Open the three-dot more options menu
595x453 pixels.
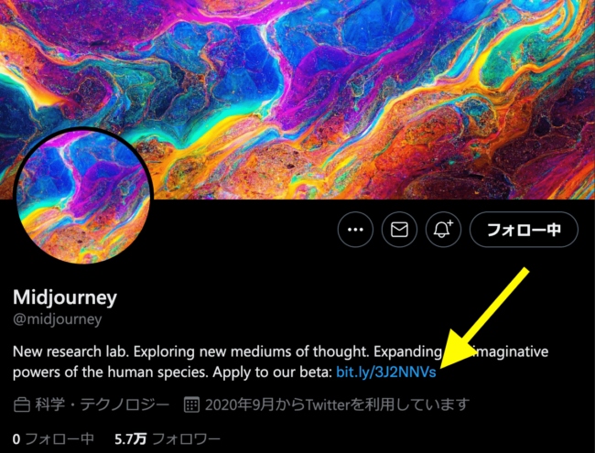[x=355, y=230]
